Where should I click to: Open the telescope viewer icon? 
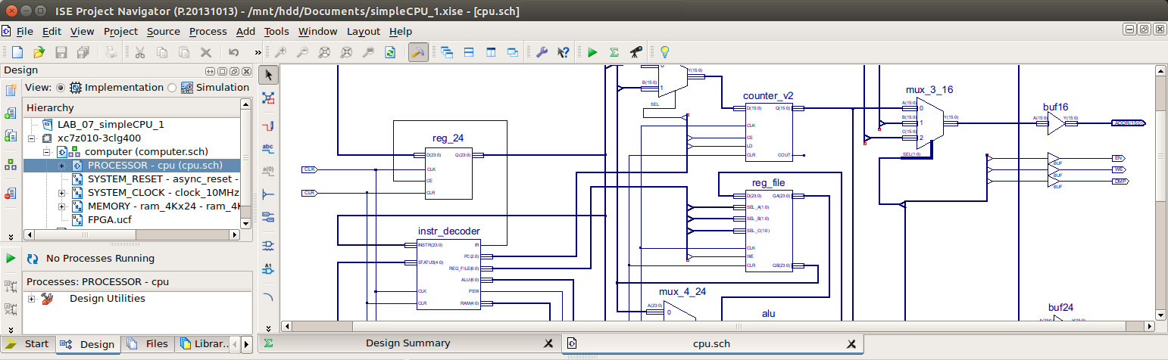tap(636, 52)
